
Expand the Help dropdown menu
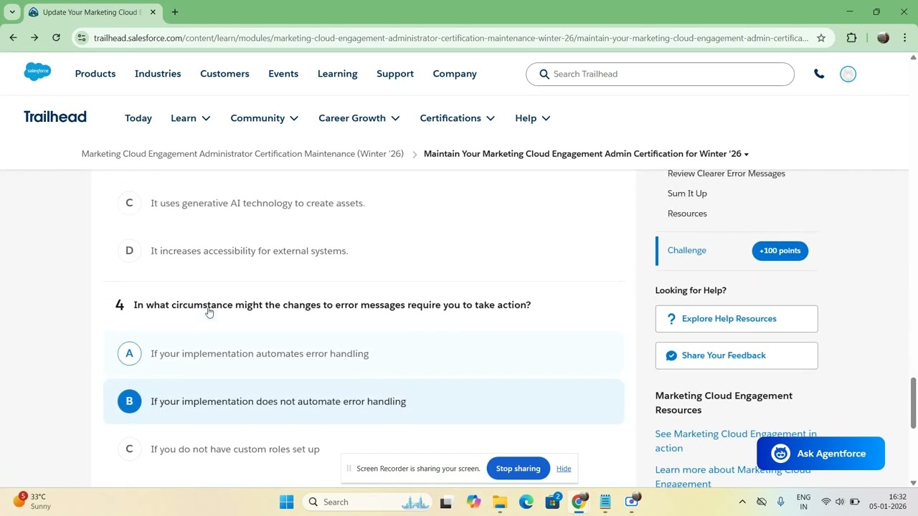tap(533, 118)
